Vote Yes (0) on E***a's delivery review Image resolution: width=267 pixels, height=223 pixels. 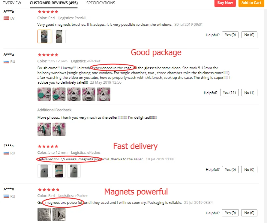(x=230, y=170)
